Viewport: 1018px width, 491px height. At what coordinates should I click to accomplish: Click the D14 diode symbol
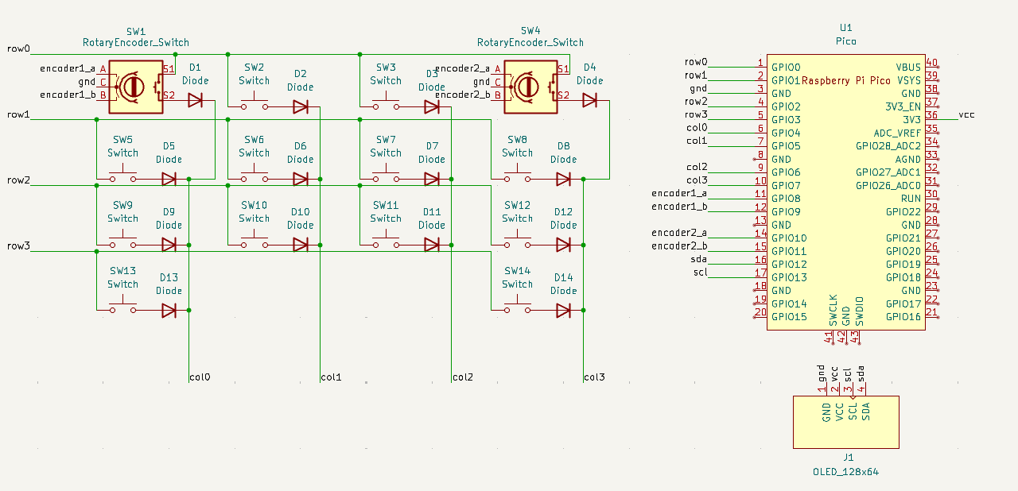(563, 311)
